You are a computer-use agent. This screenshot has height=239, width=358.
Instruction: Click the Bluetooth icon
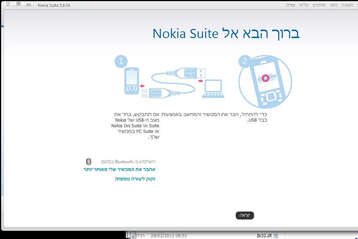(89, 161)
